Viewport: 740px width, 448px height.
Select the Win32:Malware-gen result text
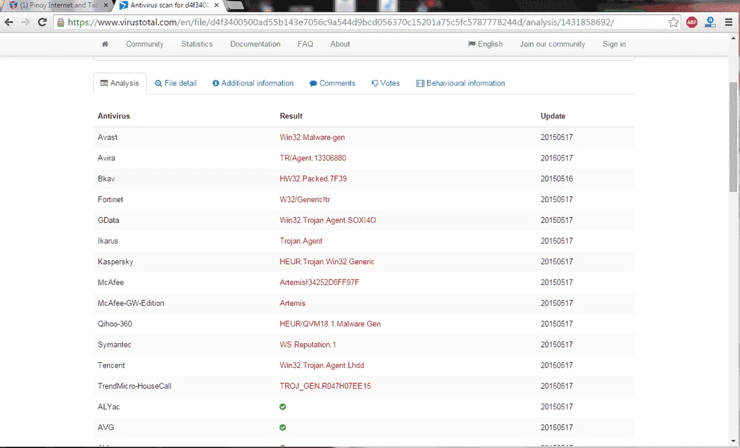(312, 138)
